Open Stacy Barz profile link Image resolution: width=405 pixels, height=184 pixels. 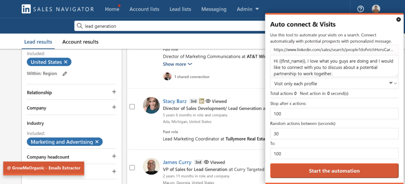(175, 101)
